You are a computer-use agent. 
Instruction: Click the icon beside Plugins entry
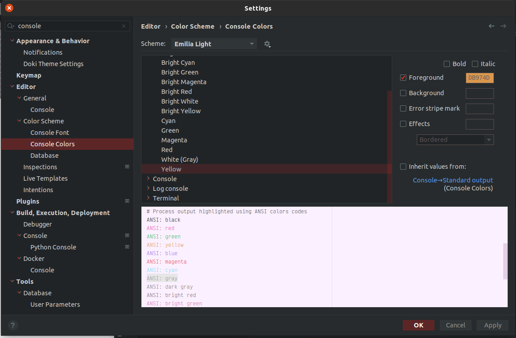pos(127,201)
